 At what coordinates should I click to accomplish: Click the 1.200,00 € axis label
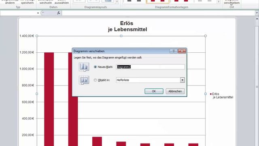click(x=27, y=52)
